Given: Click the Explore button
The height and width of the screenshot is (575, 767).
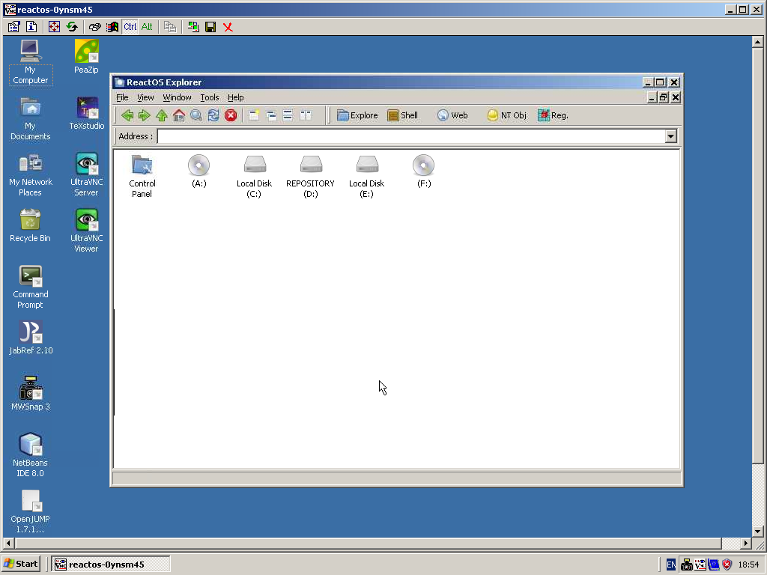Looking at the screenshot, I should click(357, 115).
